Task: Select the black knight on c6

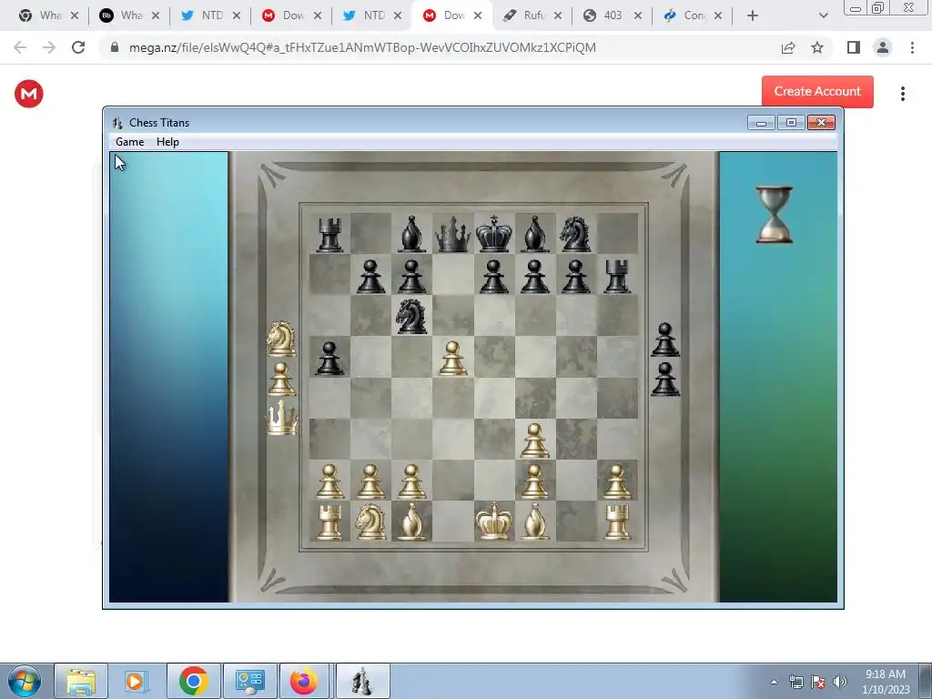Action: [412, 316]
